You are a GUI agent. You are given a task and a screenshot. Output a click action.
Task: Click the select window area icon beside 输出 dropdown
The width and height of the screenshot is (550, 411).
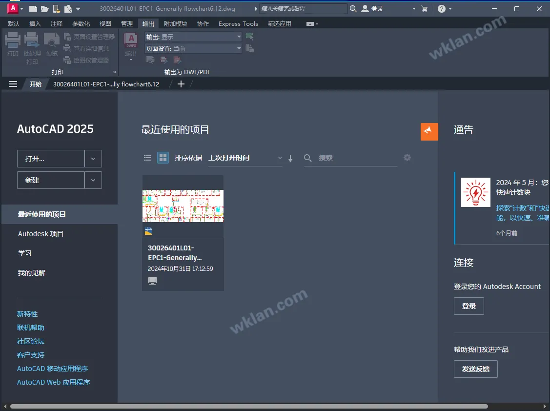click(x=249, y=36)
